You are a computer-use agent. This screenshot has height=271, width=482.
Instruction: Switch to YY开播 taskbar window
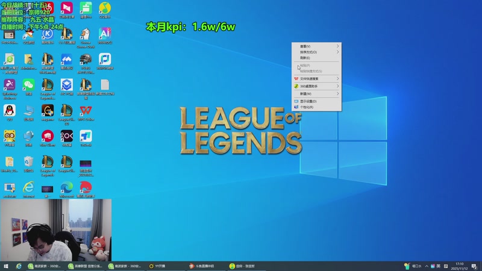click(x=166, y=266)
